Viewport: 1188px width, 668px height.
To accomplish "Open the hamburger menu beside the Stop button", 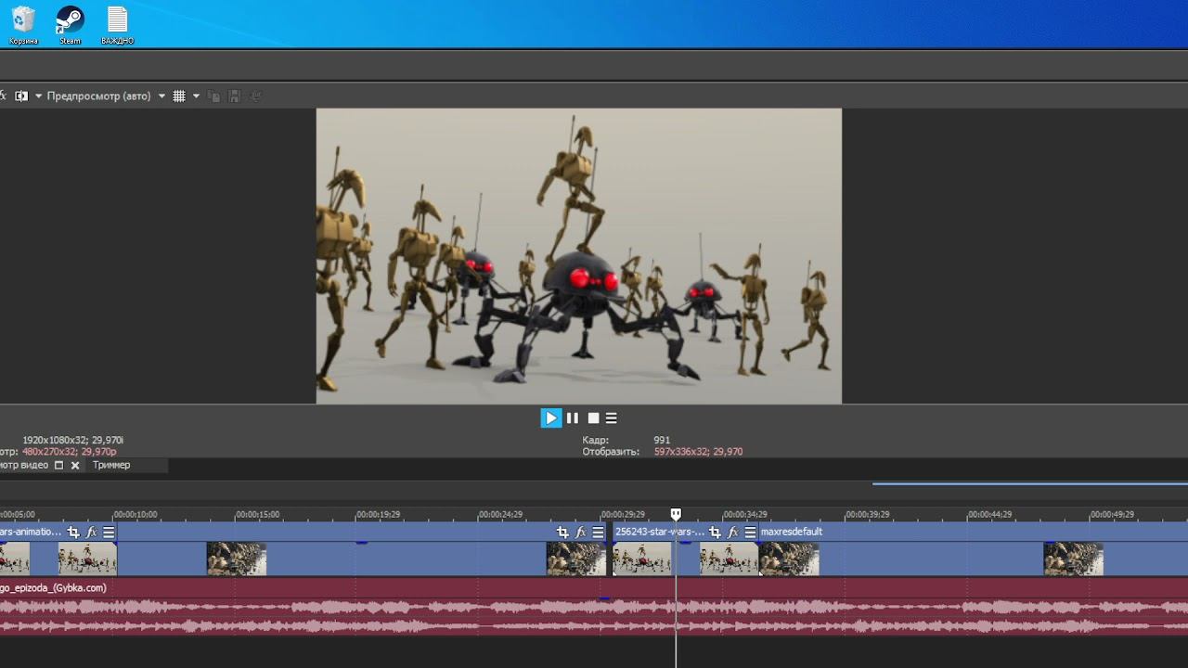I will tap(612, 418).
